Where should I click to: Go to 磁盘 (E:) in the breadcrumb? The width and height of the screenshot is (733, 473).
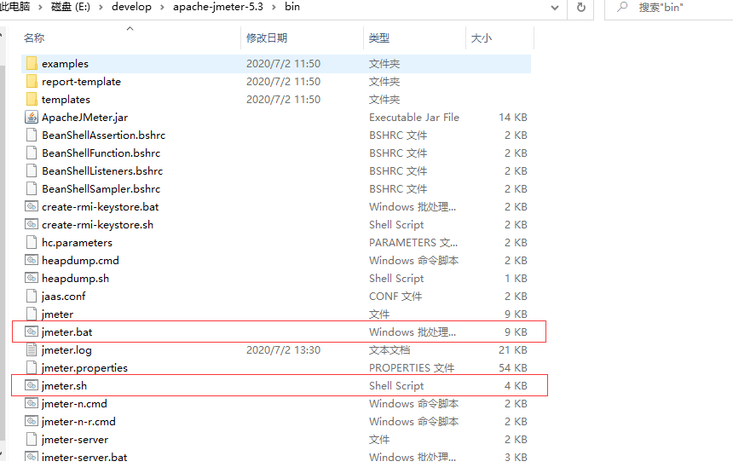click(x=71, y=7)
